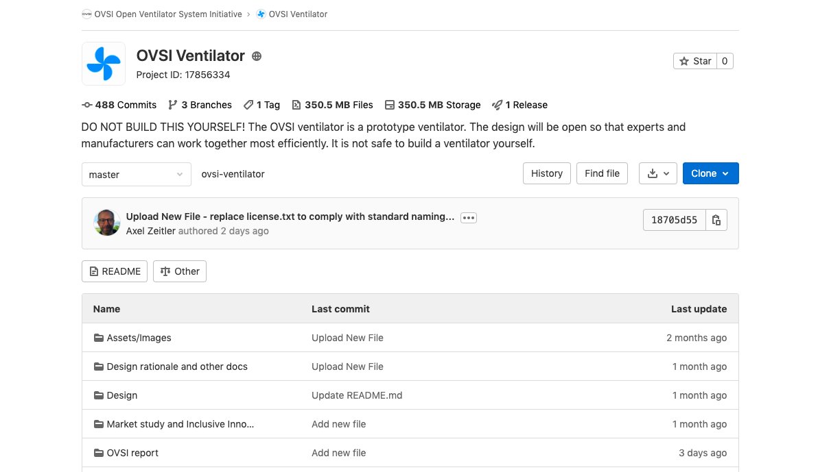Click 'authored 2 days ago' text
Image resolution: width=818 pixels, height=472 pixels.
(x=223, y=231)
